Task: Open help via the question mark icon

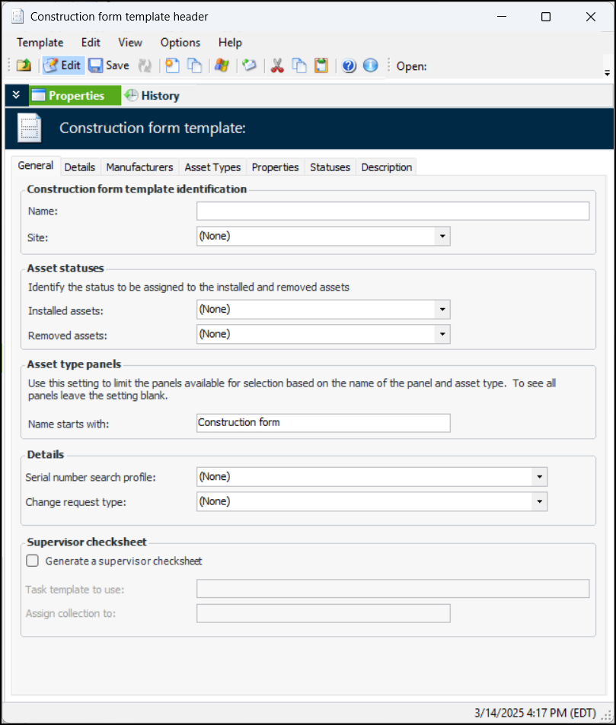Action: 349,65
